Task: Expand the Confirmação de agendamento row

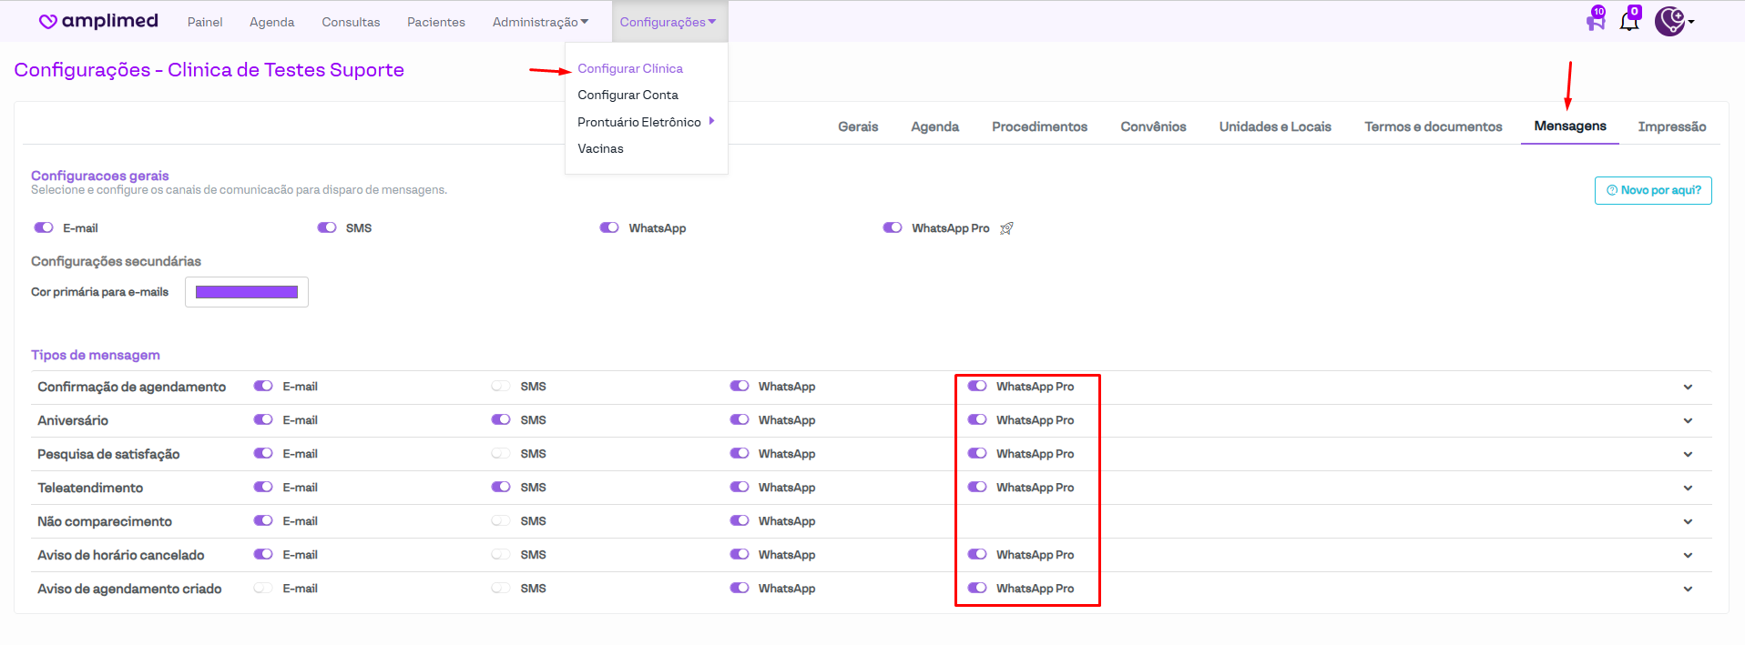Action: coord(1688,388)
